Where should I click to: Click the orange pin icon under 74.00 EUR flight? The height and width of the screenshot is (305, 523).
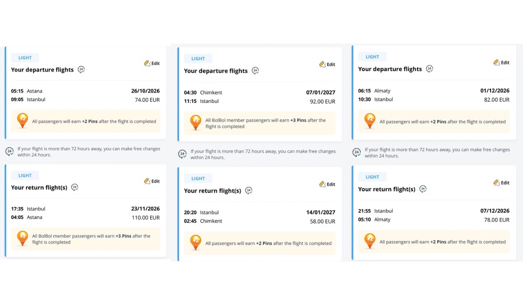point(22,121)
